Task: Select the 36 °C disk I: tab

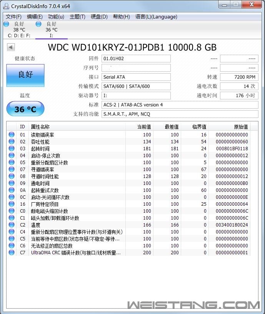Action: point(52,30)
